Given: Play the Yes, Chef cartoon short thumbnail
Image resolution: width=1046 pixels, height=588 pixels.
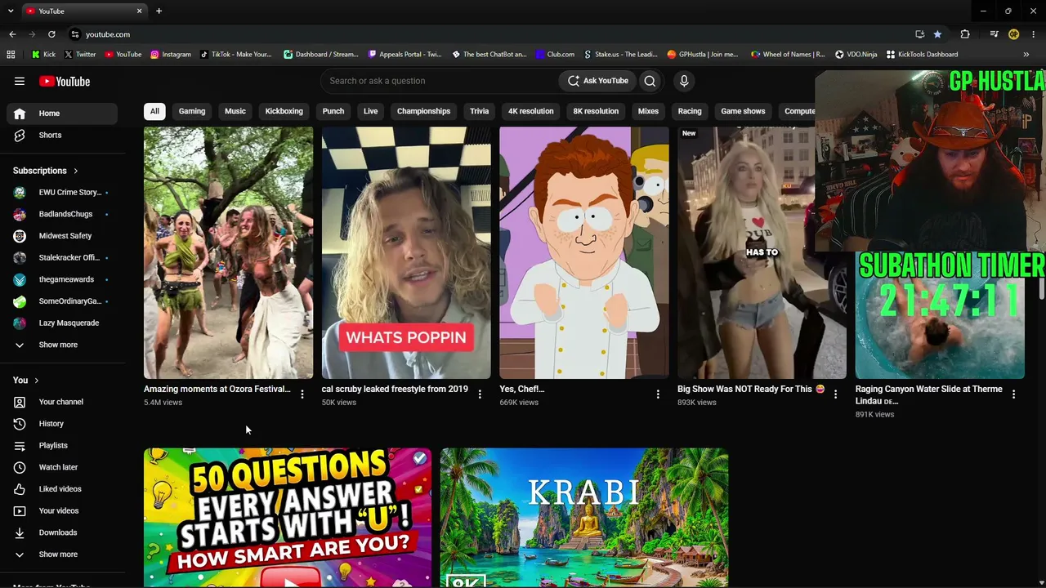Looking at the screenshot, I should pyautogui.click(x=584, y=252).
